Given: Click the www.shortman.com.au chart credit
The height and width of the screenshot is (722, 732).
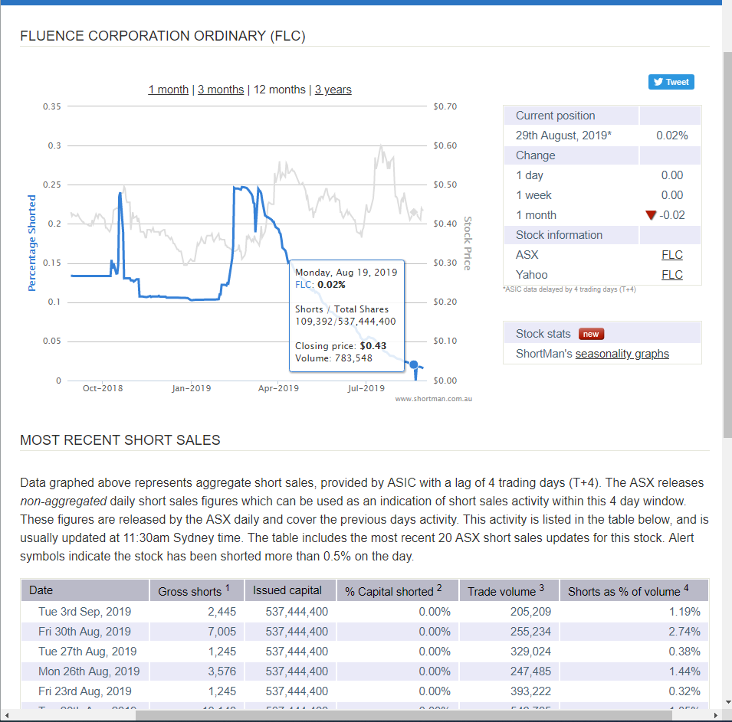Looking at the screenshot, I should point(434,399).
